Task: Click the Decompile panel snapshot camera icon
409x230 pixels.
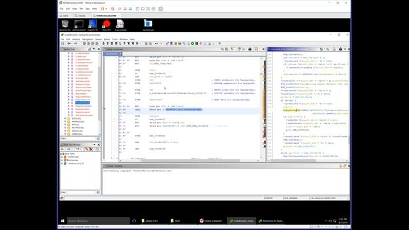Action: 341,49
